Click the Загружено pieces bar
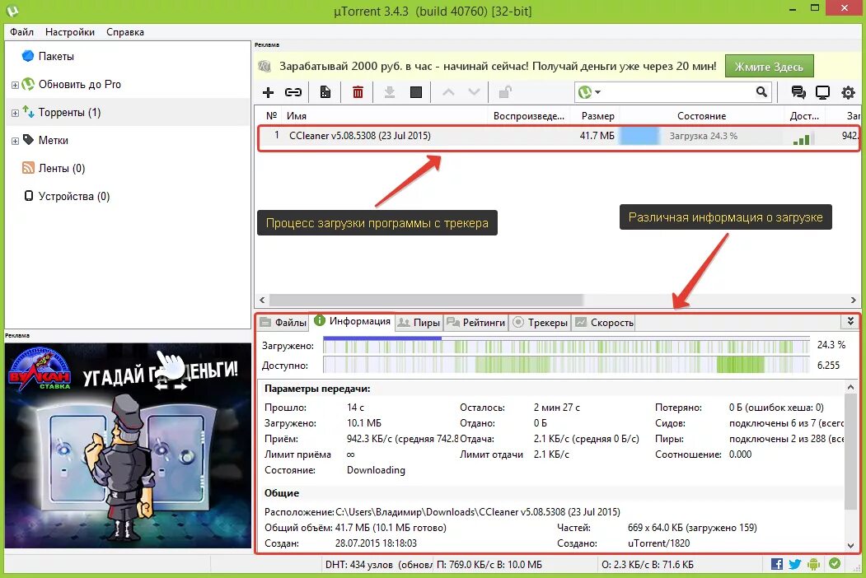The width and height of the screenshot is (866, 578). point(566,346)
